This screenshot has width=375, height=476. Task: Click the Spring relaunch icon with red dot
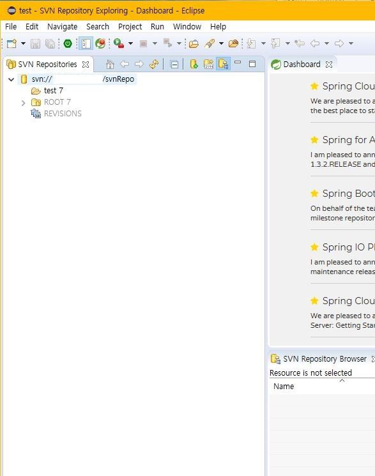pyautogui.click(x=100, y=43)
